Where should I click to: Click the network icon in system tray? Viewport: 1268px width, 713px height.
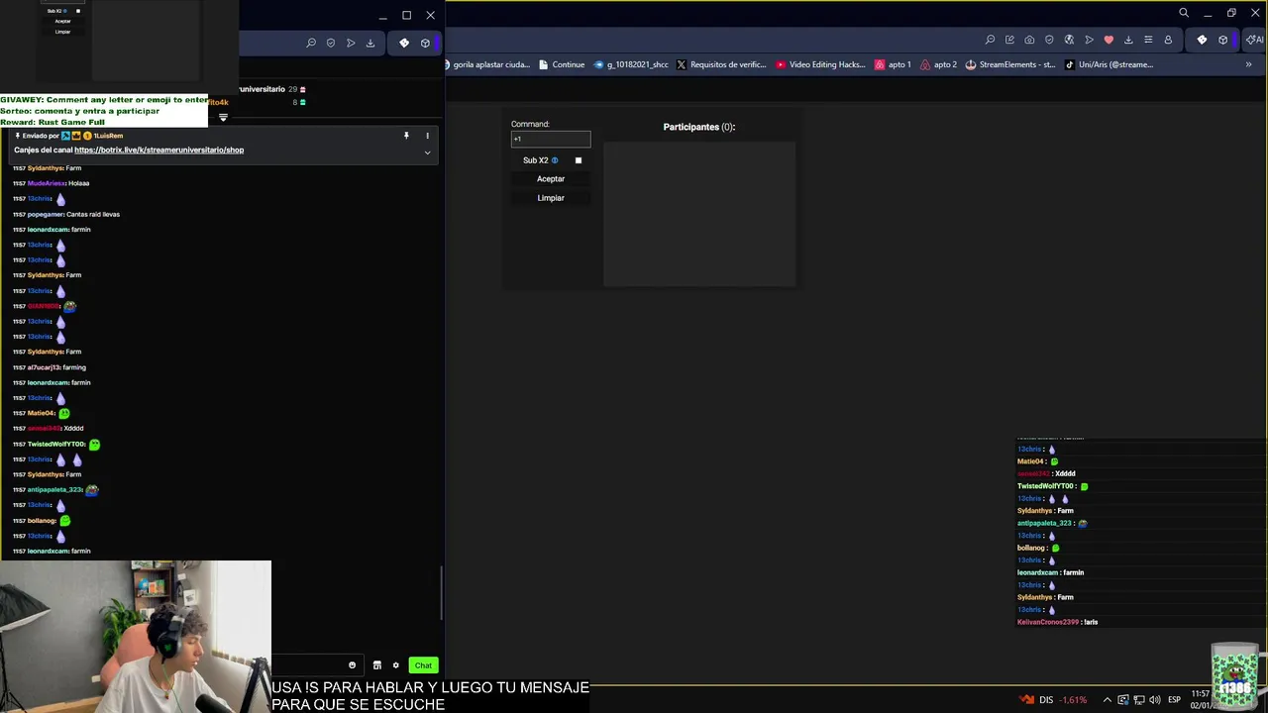(1138, 700)
